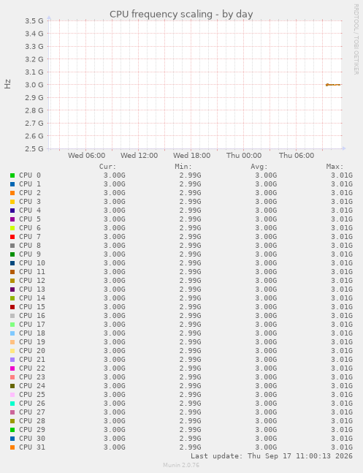363x473 pixels.
Task: Click the Last update timestamp text
Action: tap(272, 455)
